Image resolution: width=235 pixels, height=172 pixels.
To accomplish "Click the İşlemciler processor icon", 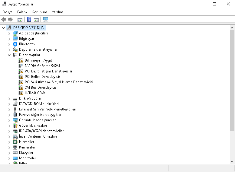I will pos(15,142).
